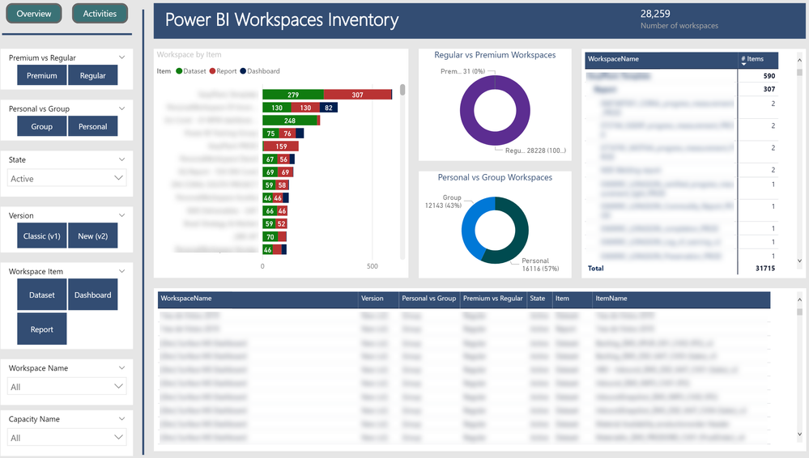Click the Workspace by Item chart title
This screenshot has width=809, height=458.
point(189,55)
